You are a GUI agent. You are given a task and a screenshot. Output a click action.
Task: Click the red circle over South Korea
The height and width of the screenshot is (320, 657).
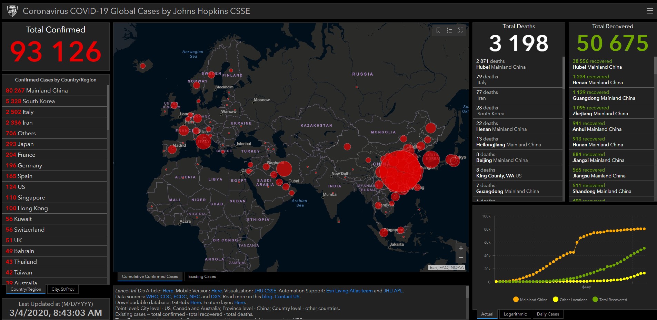tap(431, 159)
